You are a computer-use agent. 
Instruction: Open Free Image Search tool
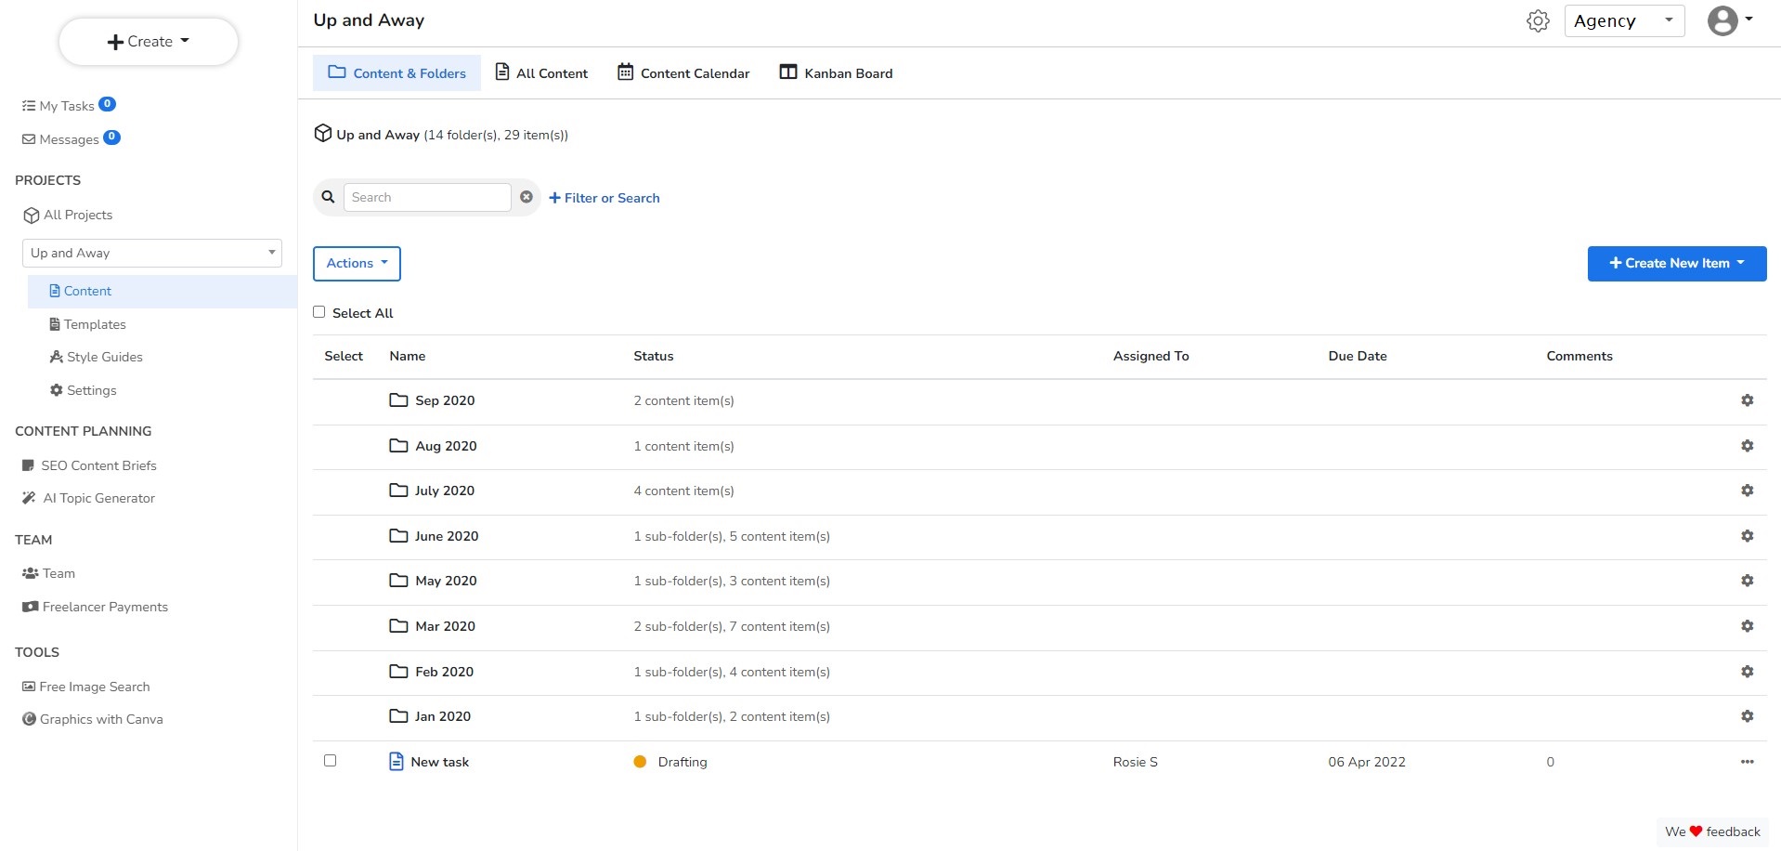click(85, 687)
